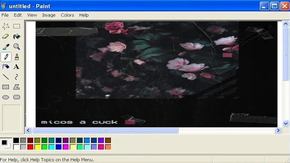
Task: Choose the Ellipse tool
Action: tap(6, 97)
